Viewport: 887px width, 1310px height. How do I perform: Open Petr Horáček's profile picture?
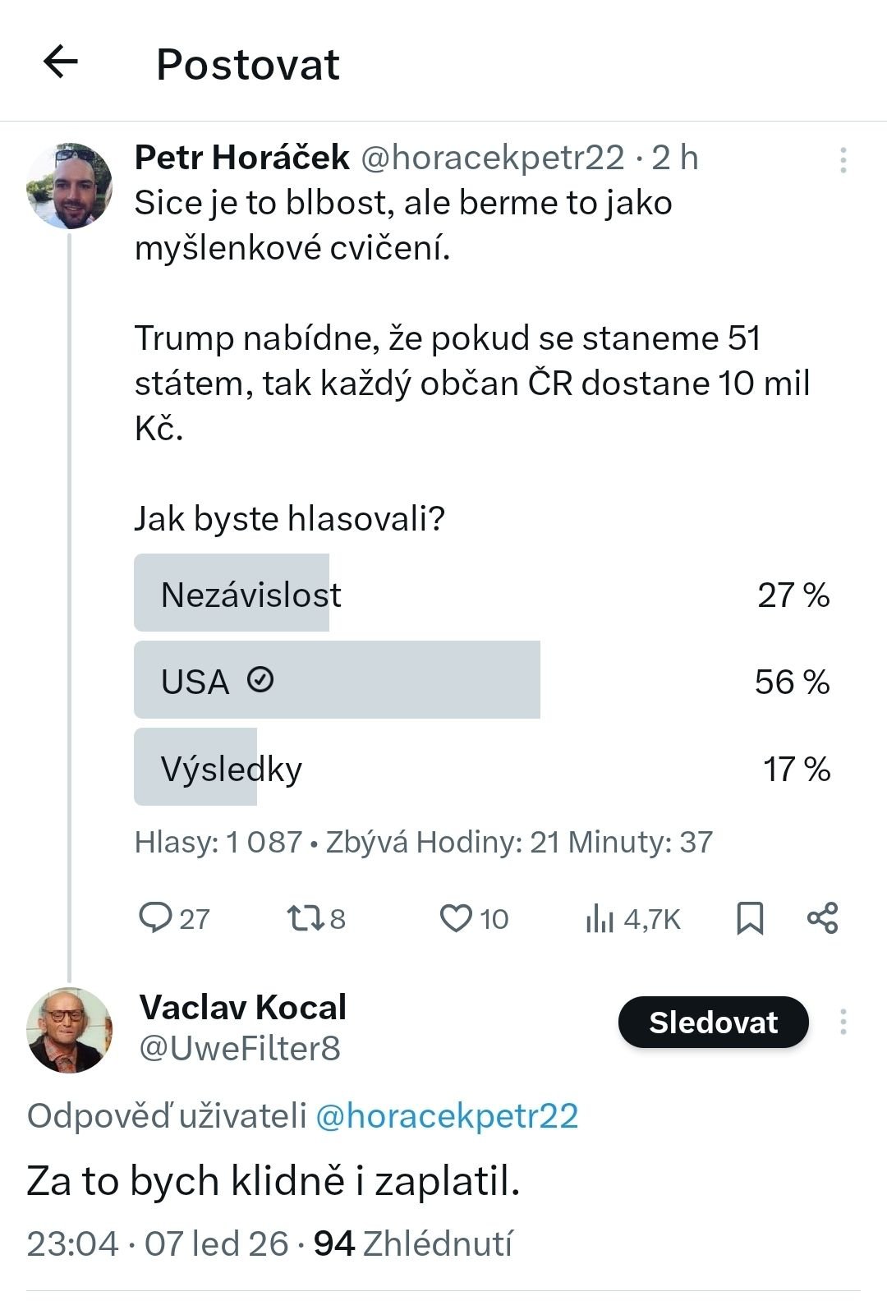click(70, 186)
